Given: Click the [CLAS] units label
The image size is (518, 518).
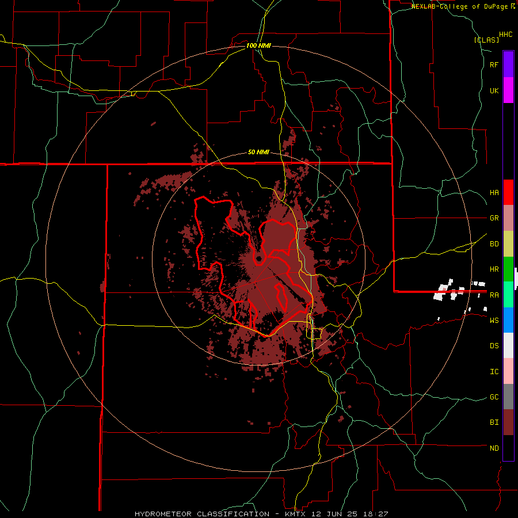Looking at the screenshot, I should click(486, 40).
